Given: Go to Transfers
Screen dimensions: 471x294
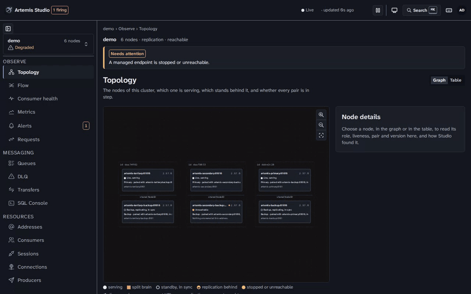Looking at the screenshot, I should click(x=49, y=190).
